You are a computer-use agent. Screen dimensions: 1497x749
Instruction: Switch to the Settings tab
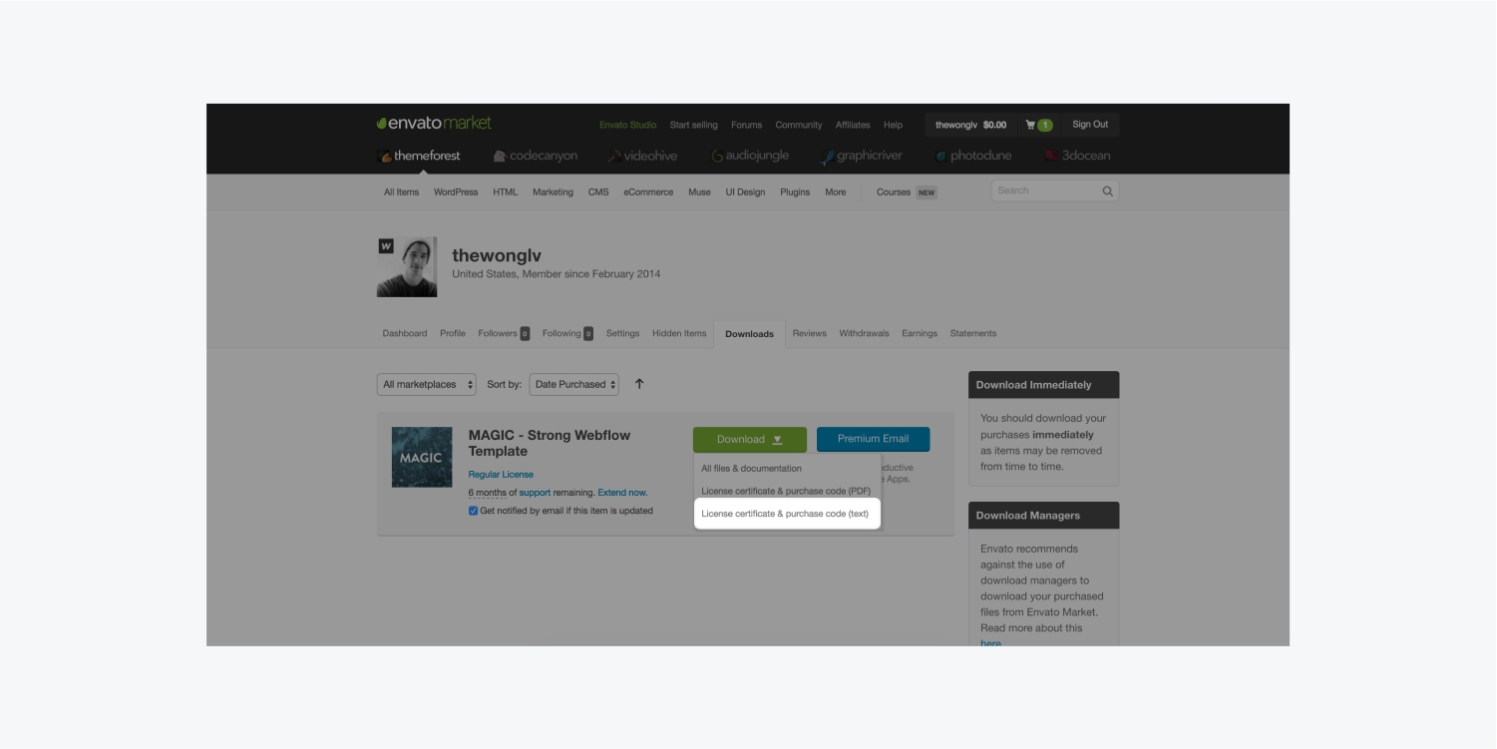pos(622,333)
